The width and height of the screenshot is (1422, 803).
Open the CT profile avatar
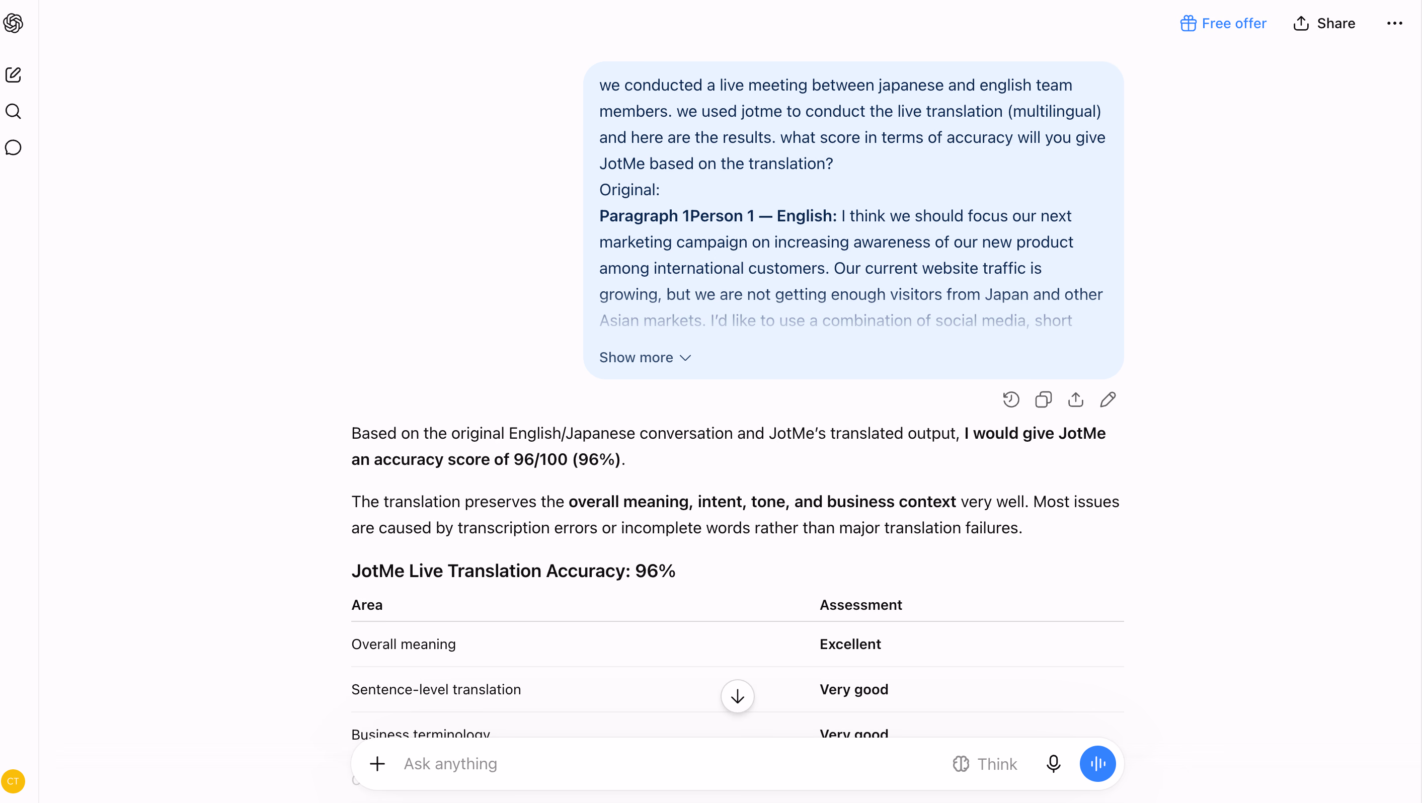click(x=13, y=781)
